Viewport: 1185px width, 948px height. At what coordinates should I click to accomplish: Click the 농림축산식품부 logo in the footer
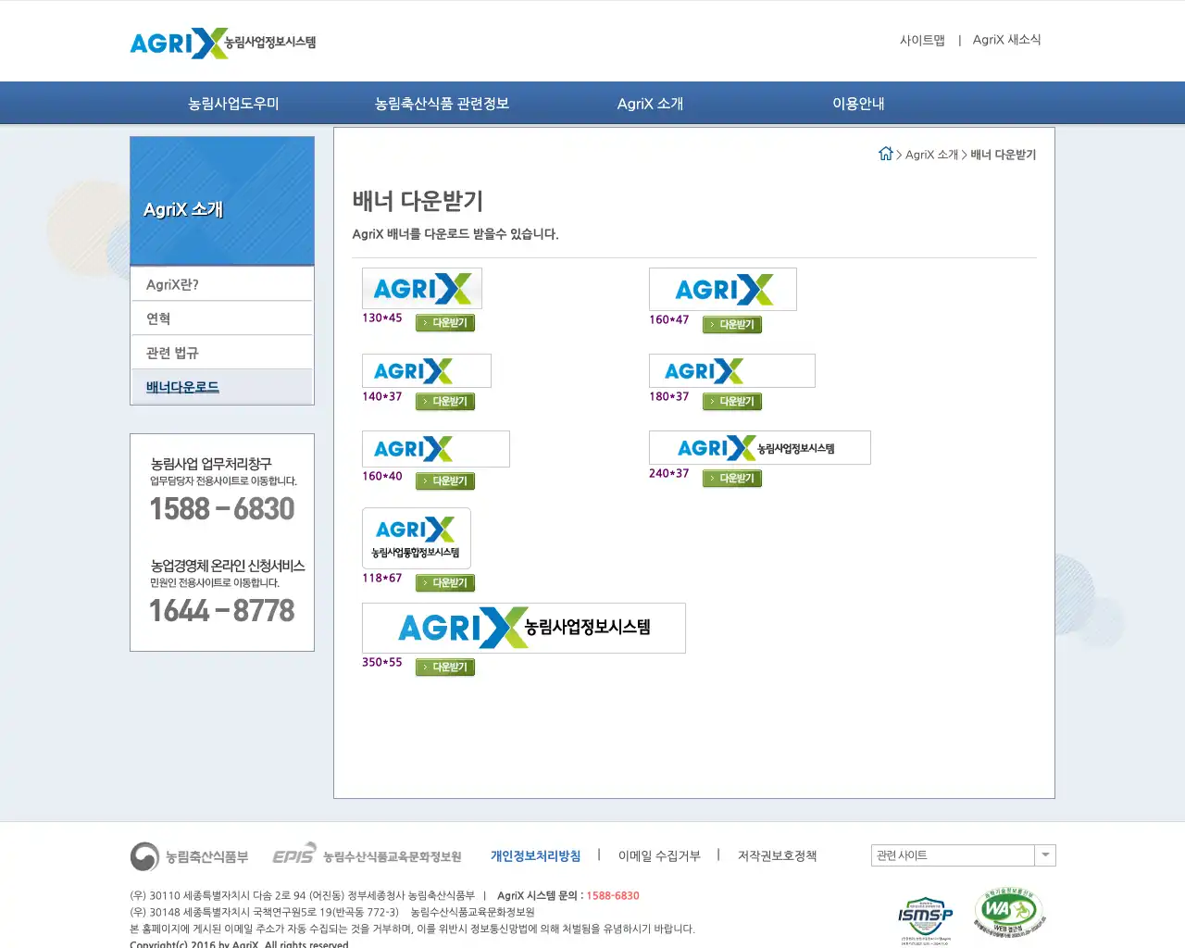192,856
